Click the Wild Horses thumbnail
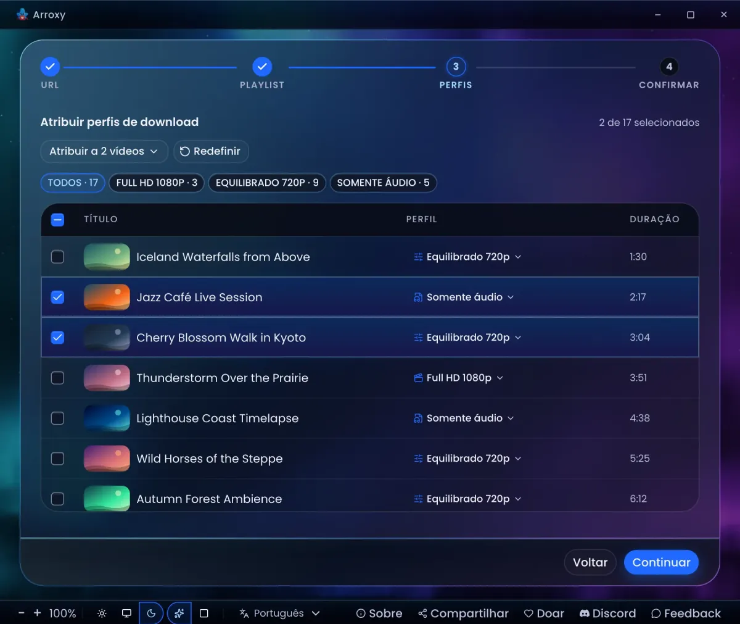The image size is (740, 624). pyautogui.click(x=107, y=459)
